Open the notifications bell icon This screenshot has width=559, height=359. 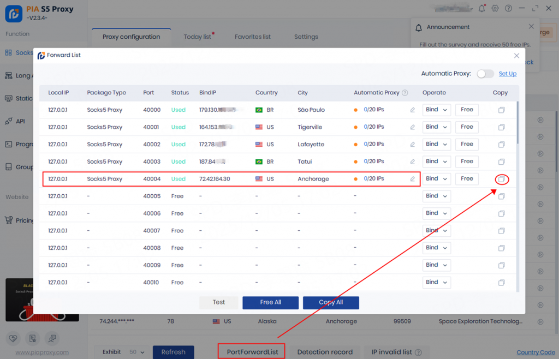click(481, 8)
